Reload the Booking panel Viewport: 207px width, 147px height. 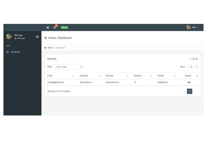pos(194,59)
